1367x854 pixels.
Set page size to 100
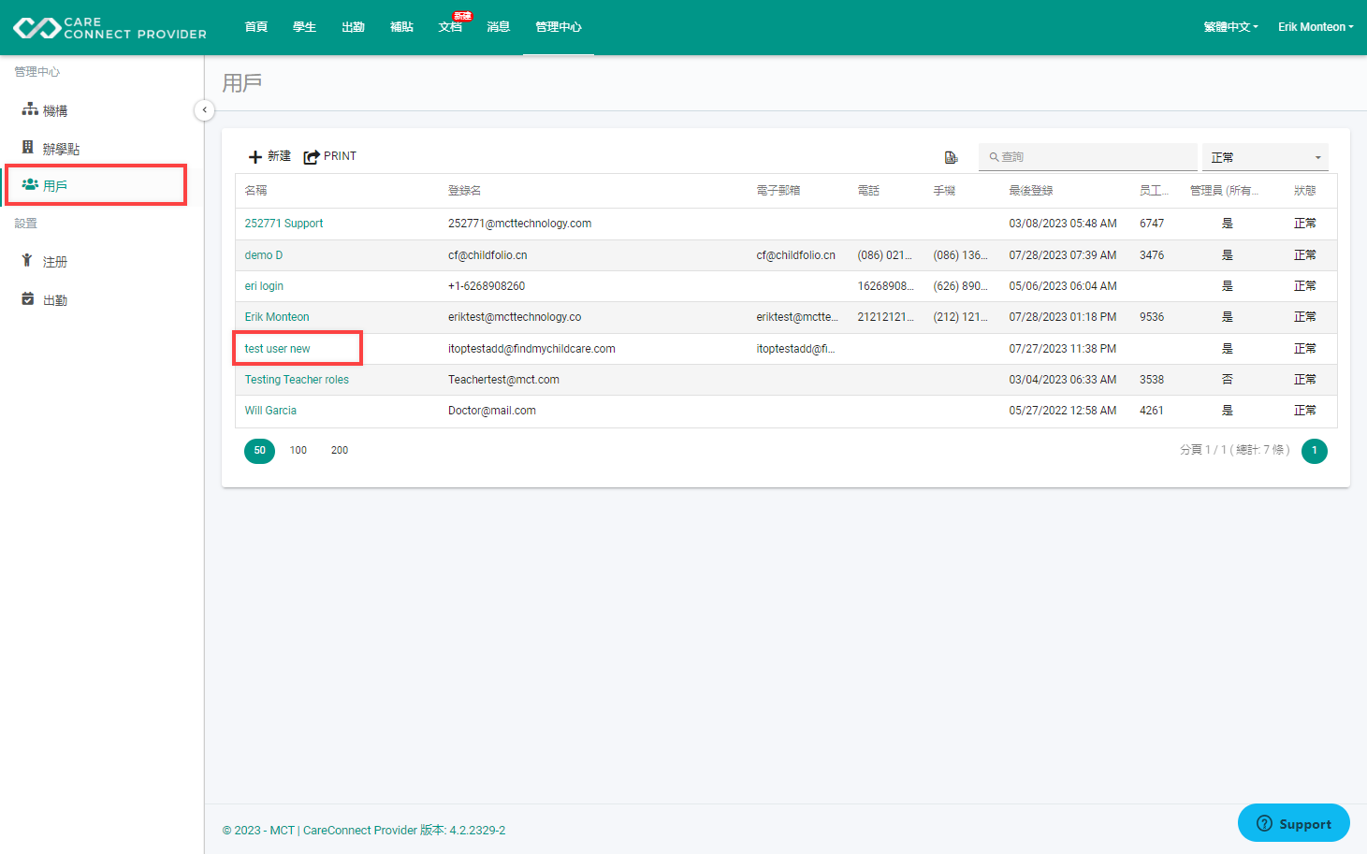coord(298,451)
